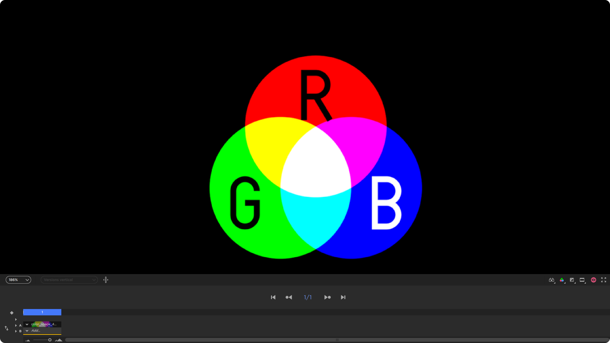The image size is (610, 343).
Task: Open the display mask frame options
Action: pos(582,280)
